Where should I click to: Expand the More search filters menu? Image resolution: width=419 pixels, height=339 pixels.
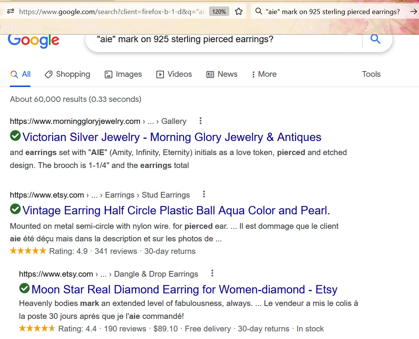coord(264,74)
